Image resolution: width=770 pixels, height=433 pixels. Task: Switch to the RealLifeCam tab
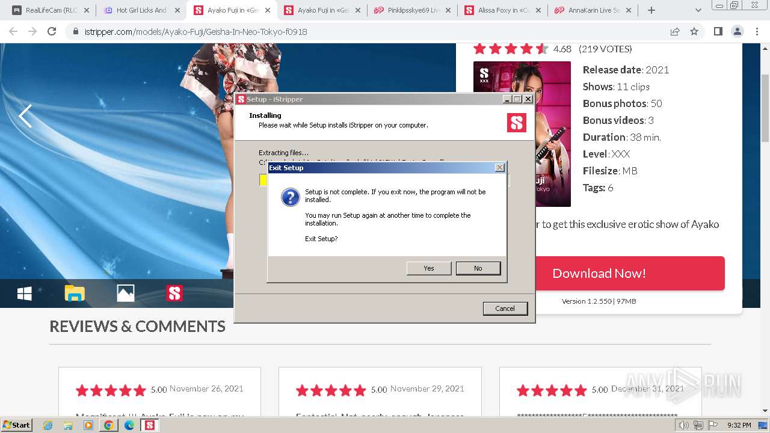tap(51, 10)
